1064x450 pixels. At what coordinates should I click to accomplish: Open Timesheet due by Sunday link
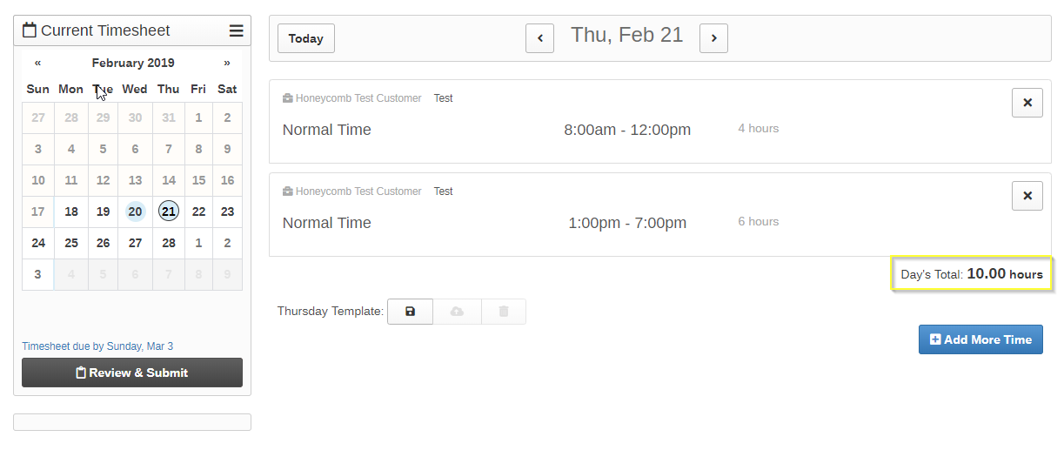tap(97, 346)
